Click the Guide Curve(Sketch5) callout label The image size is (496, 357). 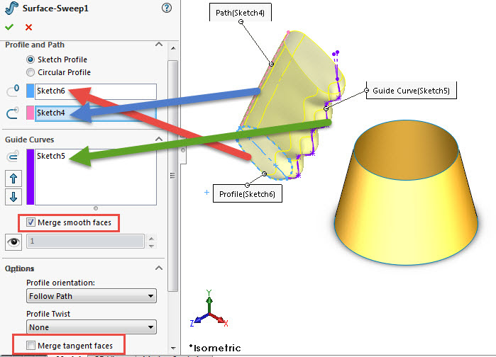click(x=412, y=91)
